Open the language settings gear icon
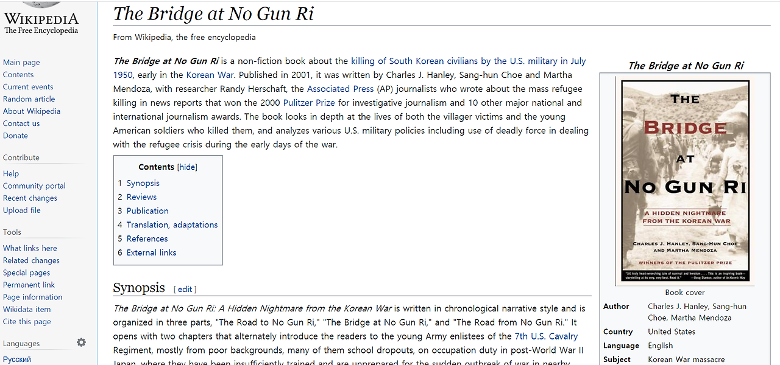The height and width of the screenshot is (365, 780). point(81,342)
